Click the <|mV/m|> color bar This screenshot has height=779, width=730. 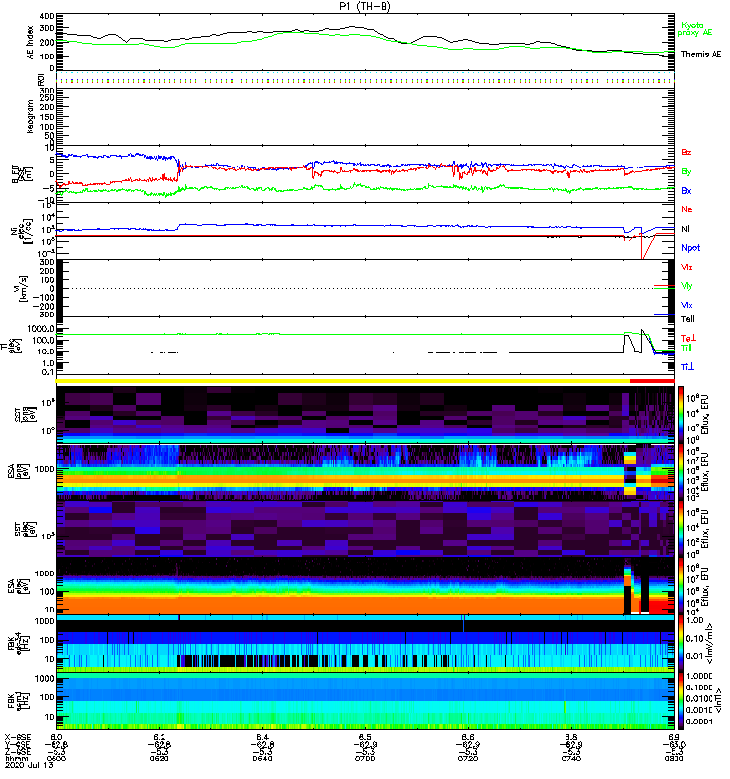pos(681,644)
